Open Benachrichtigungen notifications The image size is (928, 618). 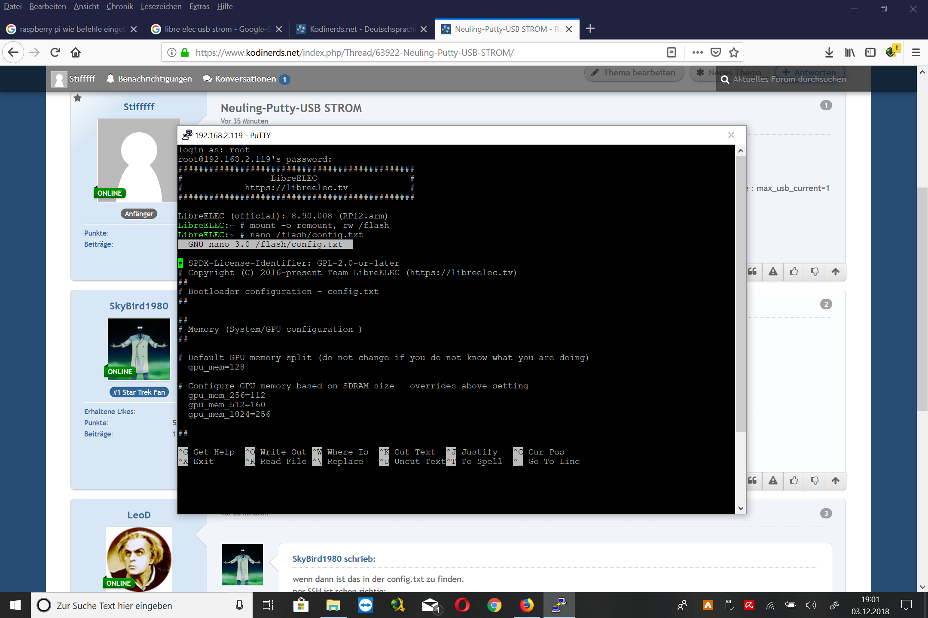(149, 79)
